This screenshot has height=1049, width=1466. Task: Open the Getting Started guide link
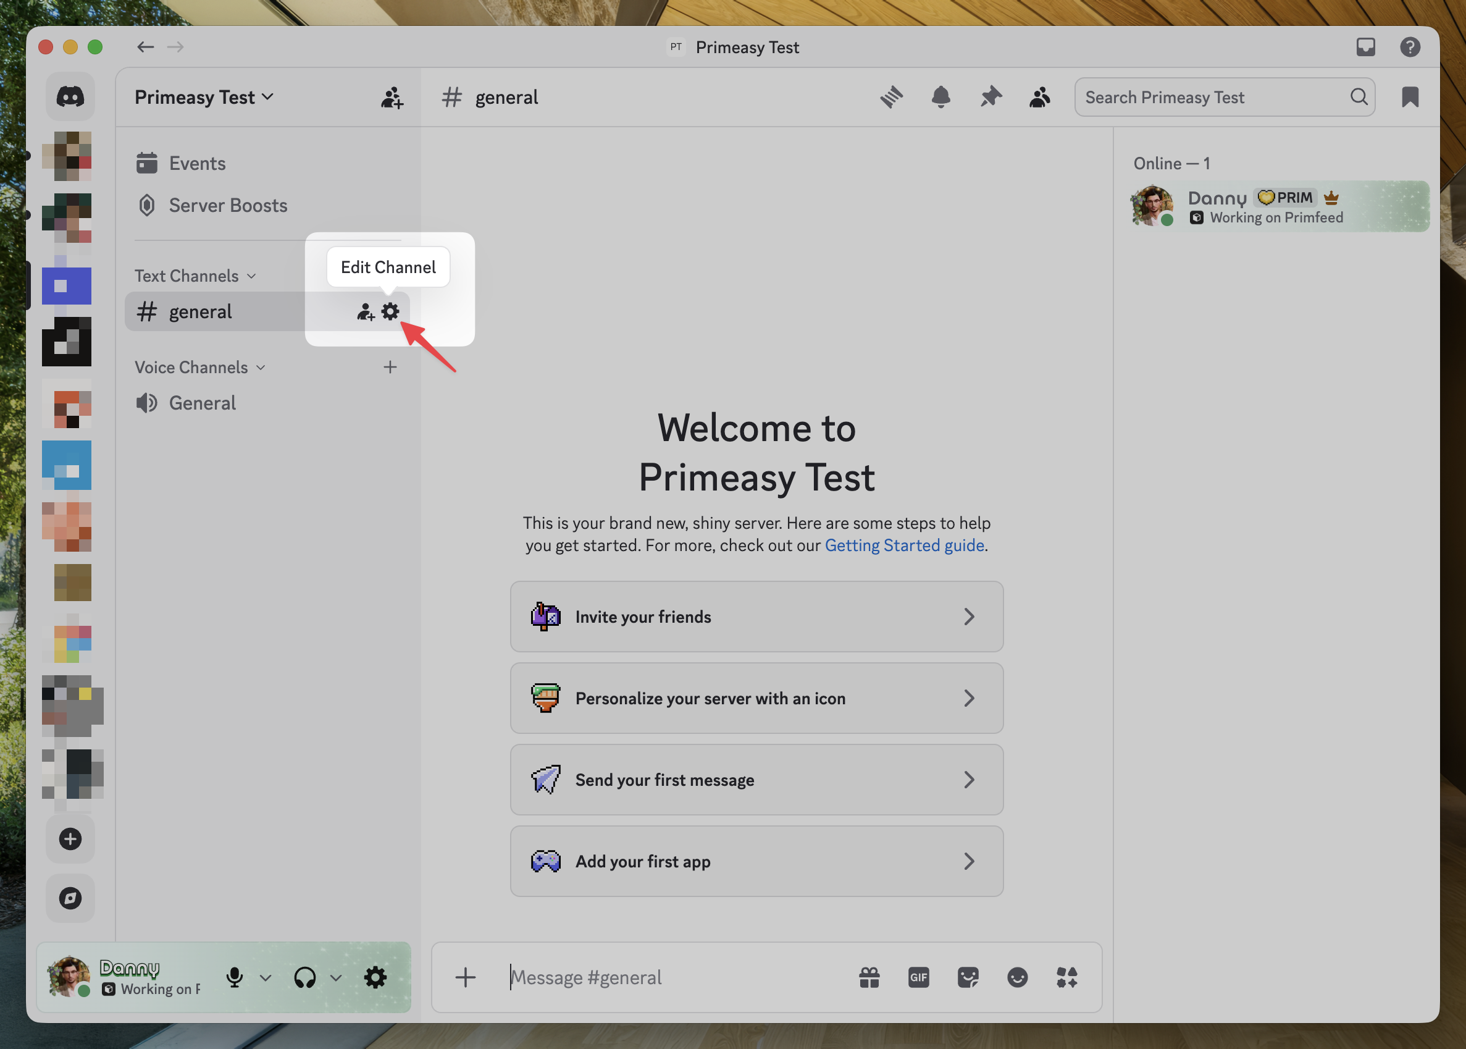[x=903, y=545]
